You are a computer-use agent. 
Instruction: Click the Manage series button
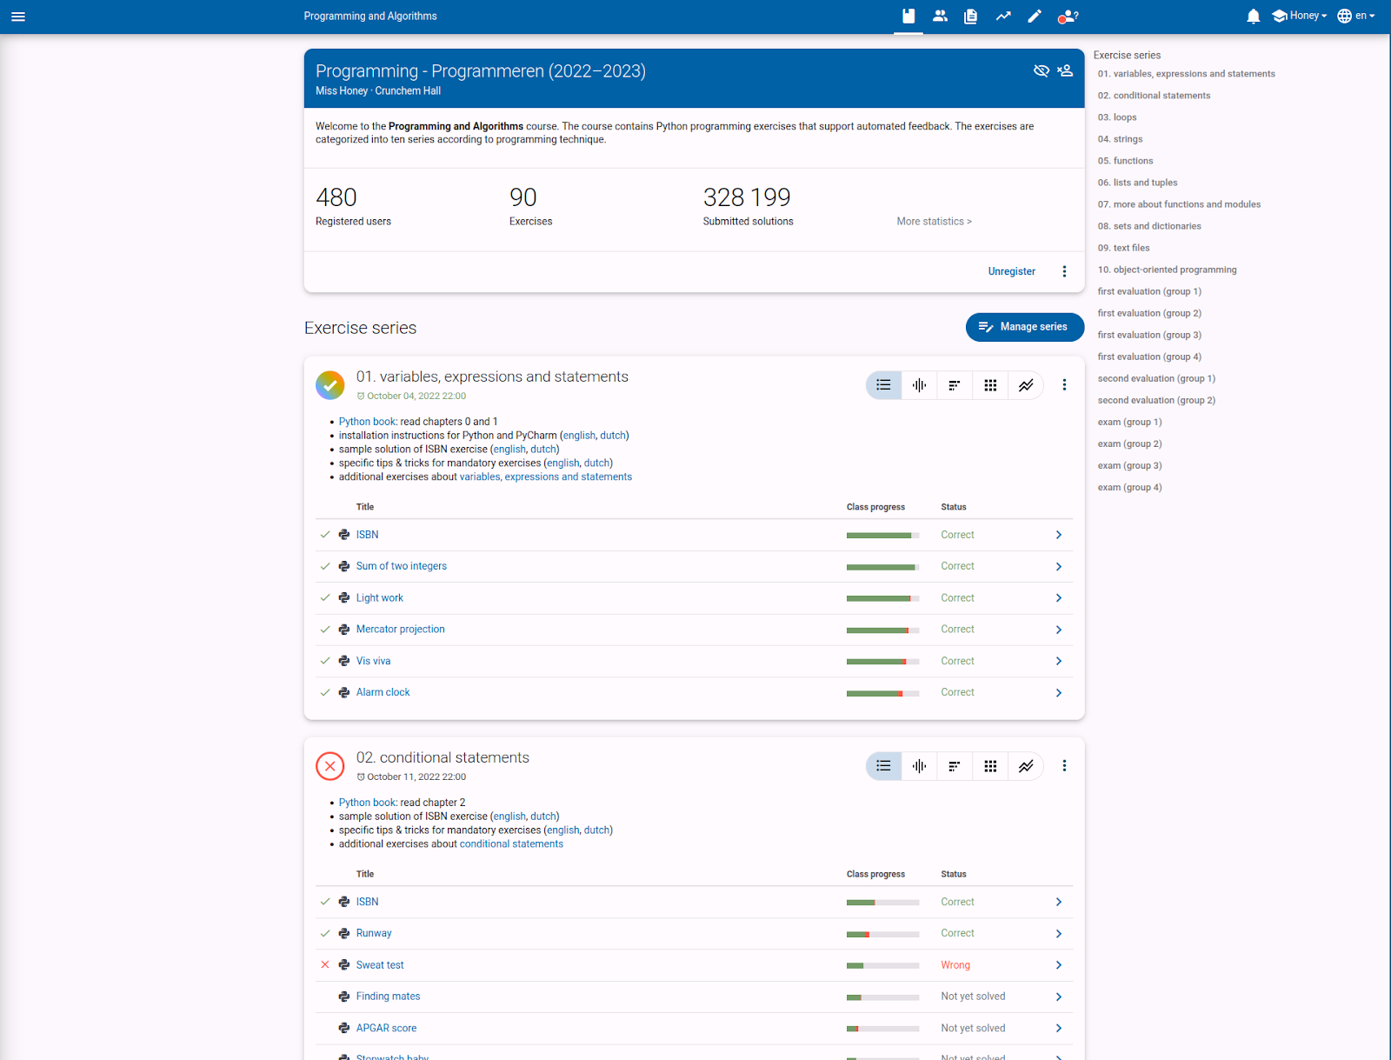pos(1024,327)
